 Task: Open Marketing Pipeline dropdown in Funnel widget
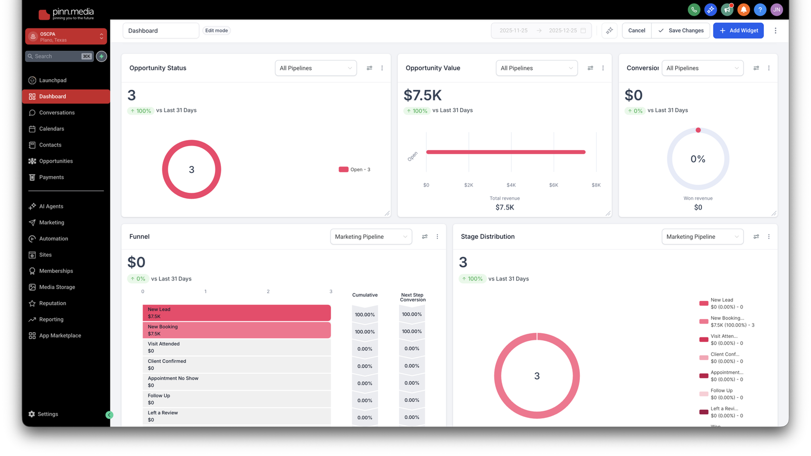371,237
